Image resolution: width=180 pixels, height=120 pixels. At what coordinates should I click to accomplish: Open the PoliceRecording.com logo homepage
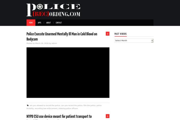[53, 10]
